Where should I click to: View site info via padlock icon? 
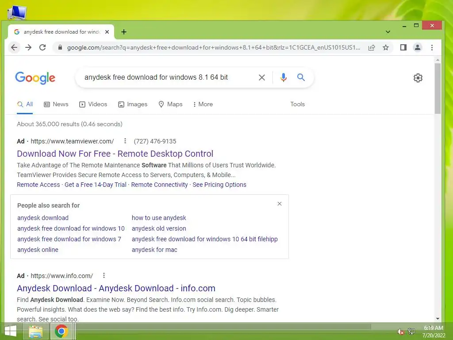click(x=60, y=47)
